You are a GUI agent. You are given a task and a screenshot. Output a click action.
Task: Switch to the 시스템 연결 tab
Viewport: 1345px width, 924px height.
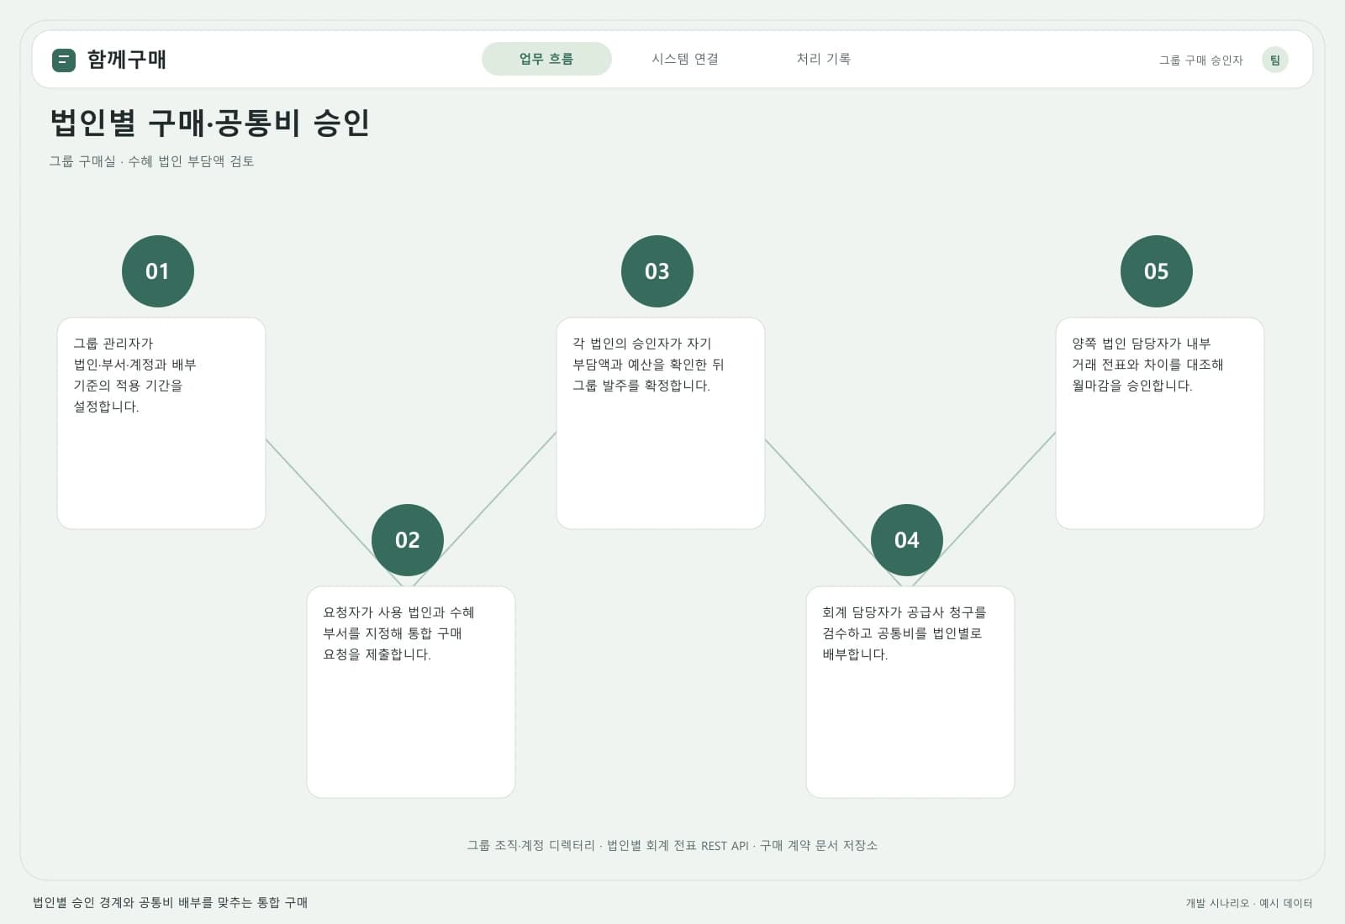click(x=685, y=59)
